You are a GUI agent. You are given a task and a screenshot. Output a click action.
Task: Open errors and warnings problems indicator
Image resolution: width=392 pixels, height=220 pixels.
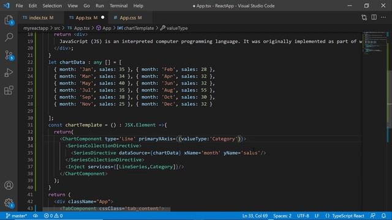click(53, 216)
